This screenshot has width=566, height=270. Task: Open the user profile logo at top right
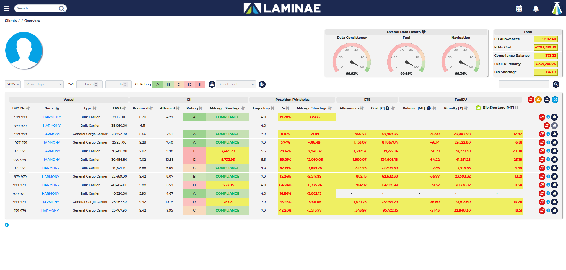(x=557, y=8)
